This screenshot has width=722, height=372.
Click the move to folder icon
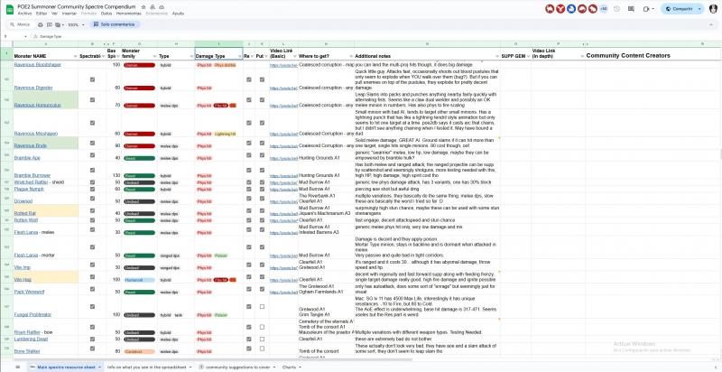coord(153,7)
